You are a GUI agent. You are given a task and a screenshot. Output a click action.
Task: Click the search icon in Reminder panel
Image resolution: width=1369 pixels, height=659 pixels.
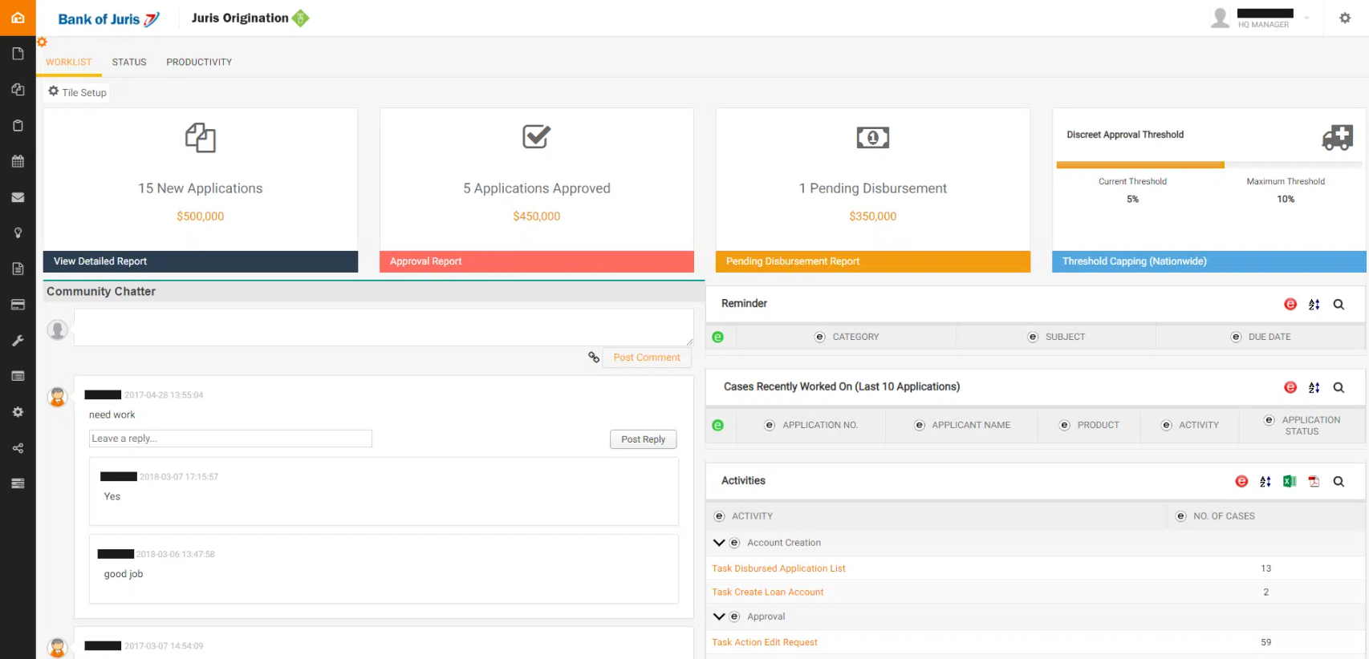[x=1339, y=305]
